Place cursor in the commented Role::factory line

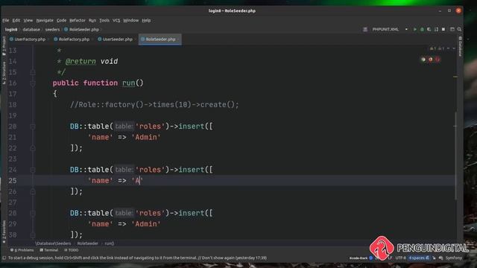tap(154, 105)
